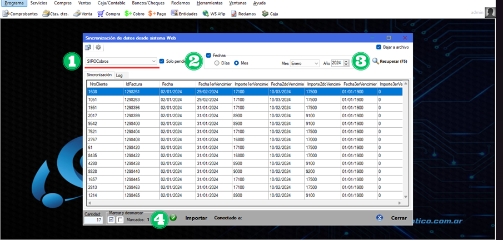Click the Cantidad field showing 17
503x240 pixels.
(x=93, y=220)
